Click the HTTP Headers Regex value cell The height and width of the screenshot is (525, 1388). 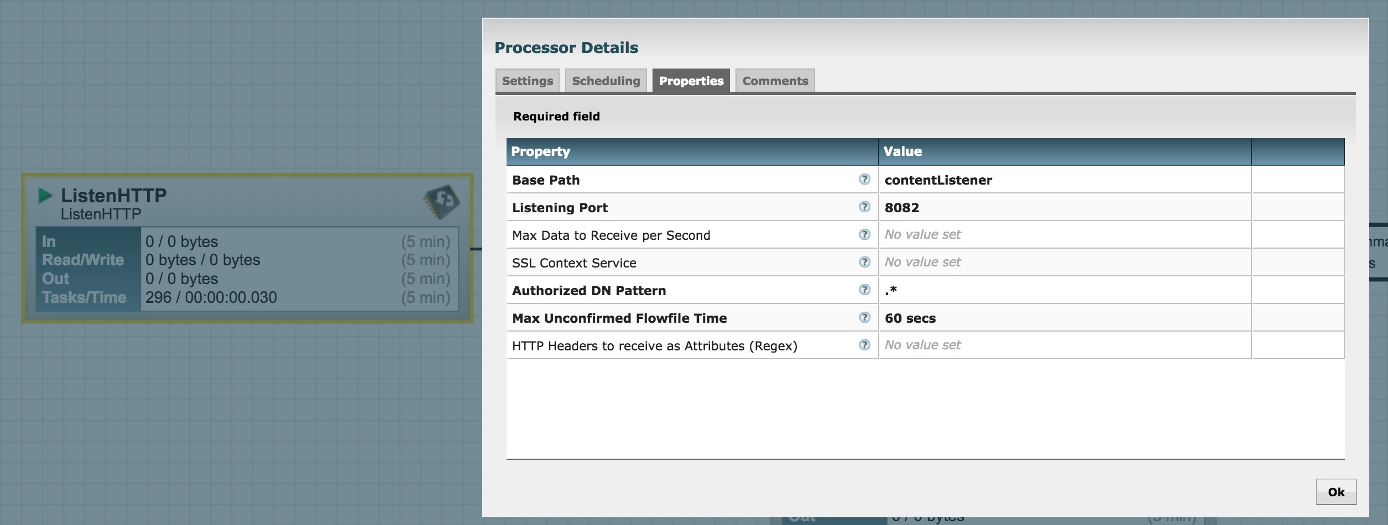(1065, 345)
